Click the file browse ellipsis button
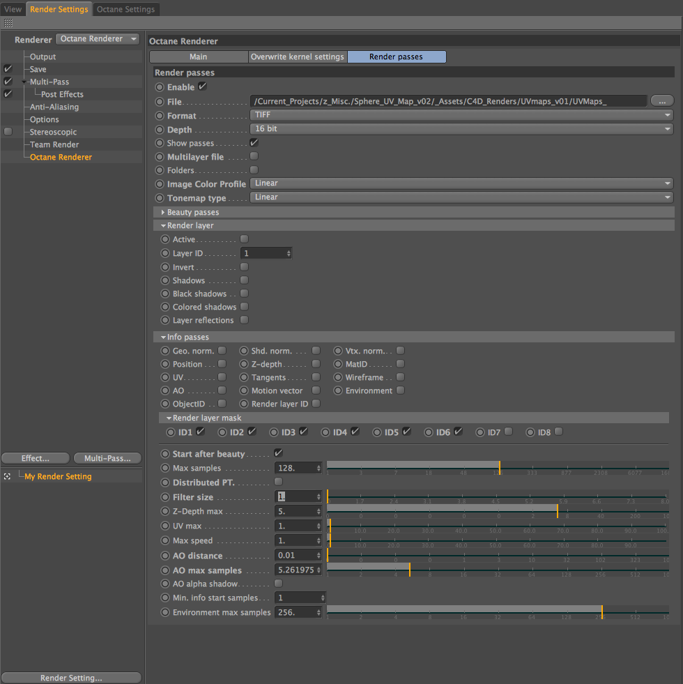Screen dimensions: 683x684 (x=662, y=101)
